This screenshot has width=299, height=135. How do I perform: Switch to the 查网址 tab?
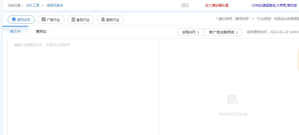tap(41, 31)
